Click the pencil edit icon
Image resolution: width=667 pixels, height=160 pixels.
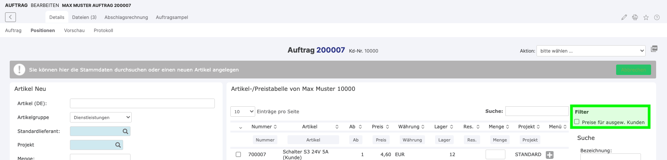(624, 17)
